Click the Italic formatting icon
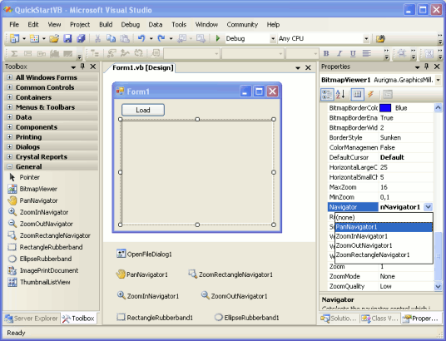Image resolution: width=446 pixels, height=341 pixels. 339,53
